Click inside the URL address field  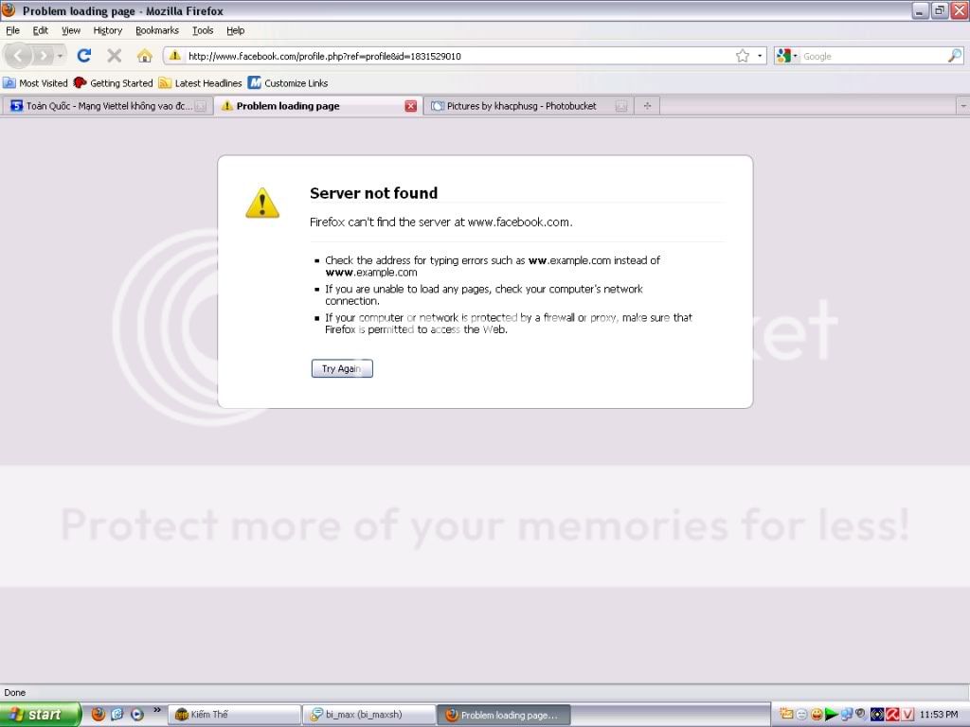pyautogui.click(x=455, y=56)
